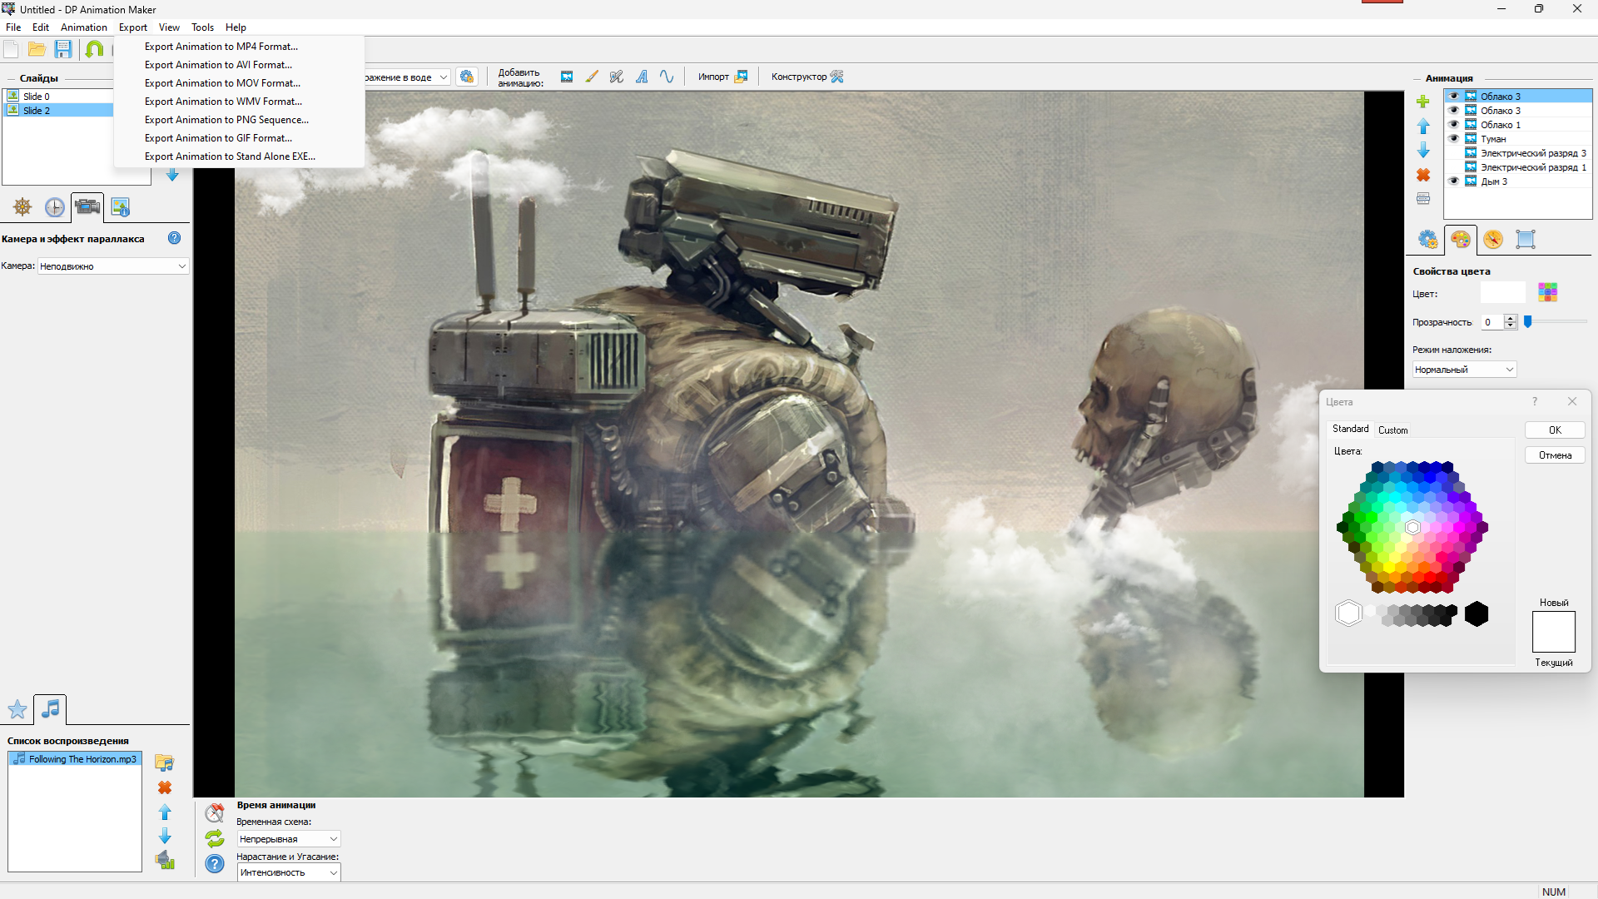Select the scissors animation tool

[617, 77]
